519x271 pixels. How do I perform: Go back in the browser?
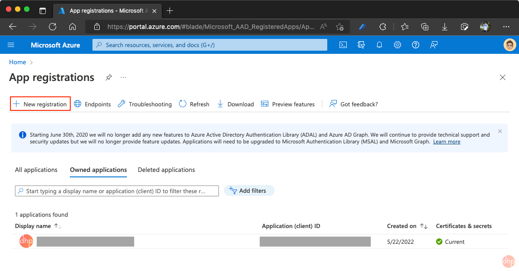(13, 27)
